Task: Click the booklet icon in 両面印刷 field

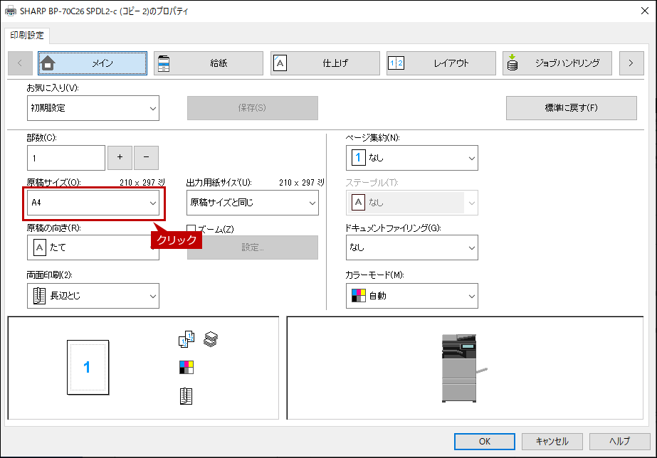Action: click(39, 296)
